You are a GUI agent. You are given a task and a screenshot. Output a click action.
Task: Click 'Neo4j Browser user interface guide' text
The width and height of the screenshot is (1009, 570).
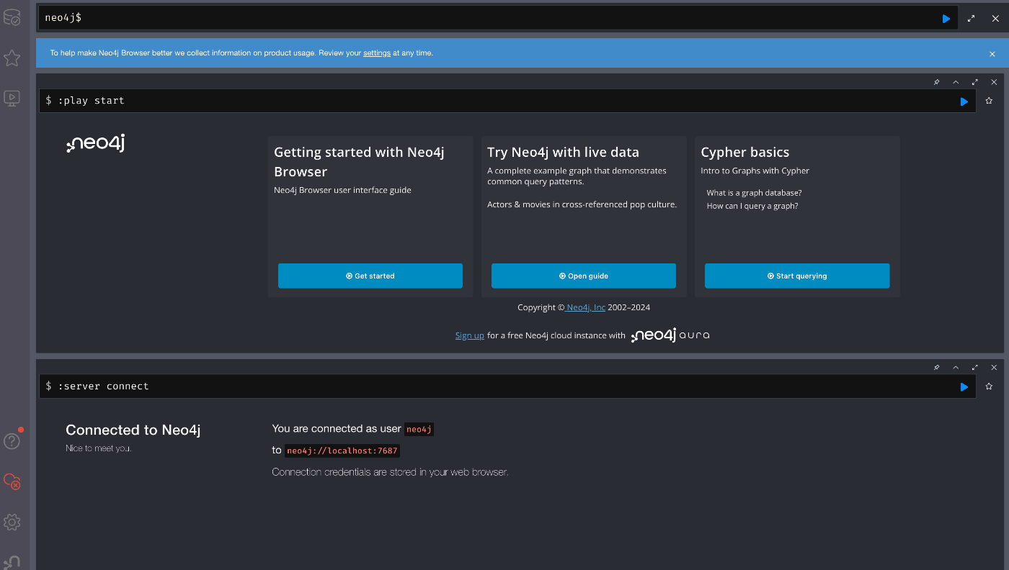(342, 190)
